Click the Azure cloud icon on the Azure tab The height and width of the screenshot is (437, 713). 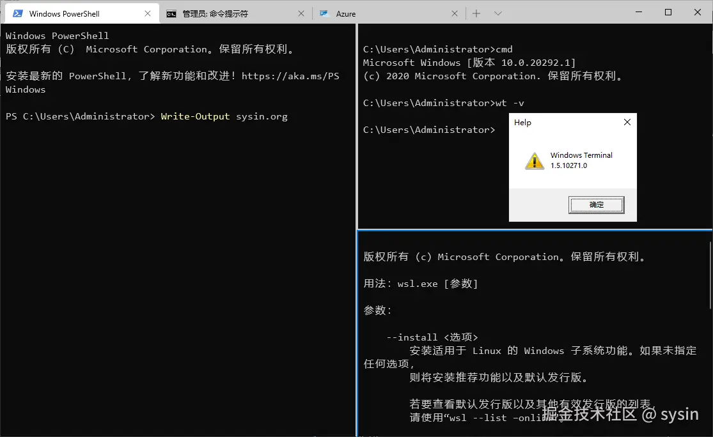pyautogui.click(x=323, y=13)
